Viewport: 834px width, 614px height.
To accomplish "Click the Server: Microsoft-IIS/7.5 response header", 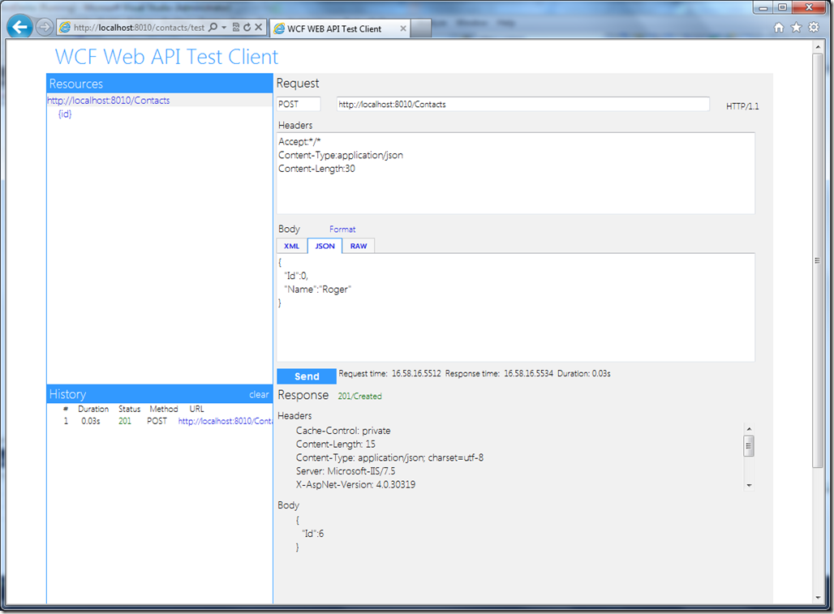I will [346, 471].
